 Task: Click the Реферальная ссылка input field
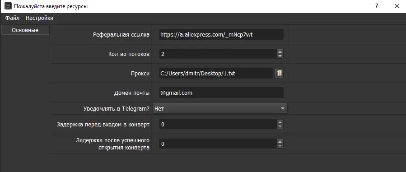[x=221, y=34]
